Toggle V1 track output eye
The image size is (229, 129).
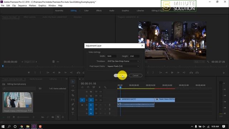[101, 100]
